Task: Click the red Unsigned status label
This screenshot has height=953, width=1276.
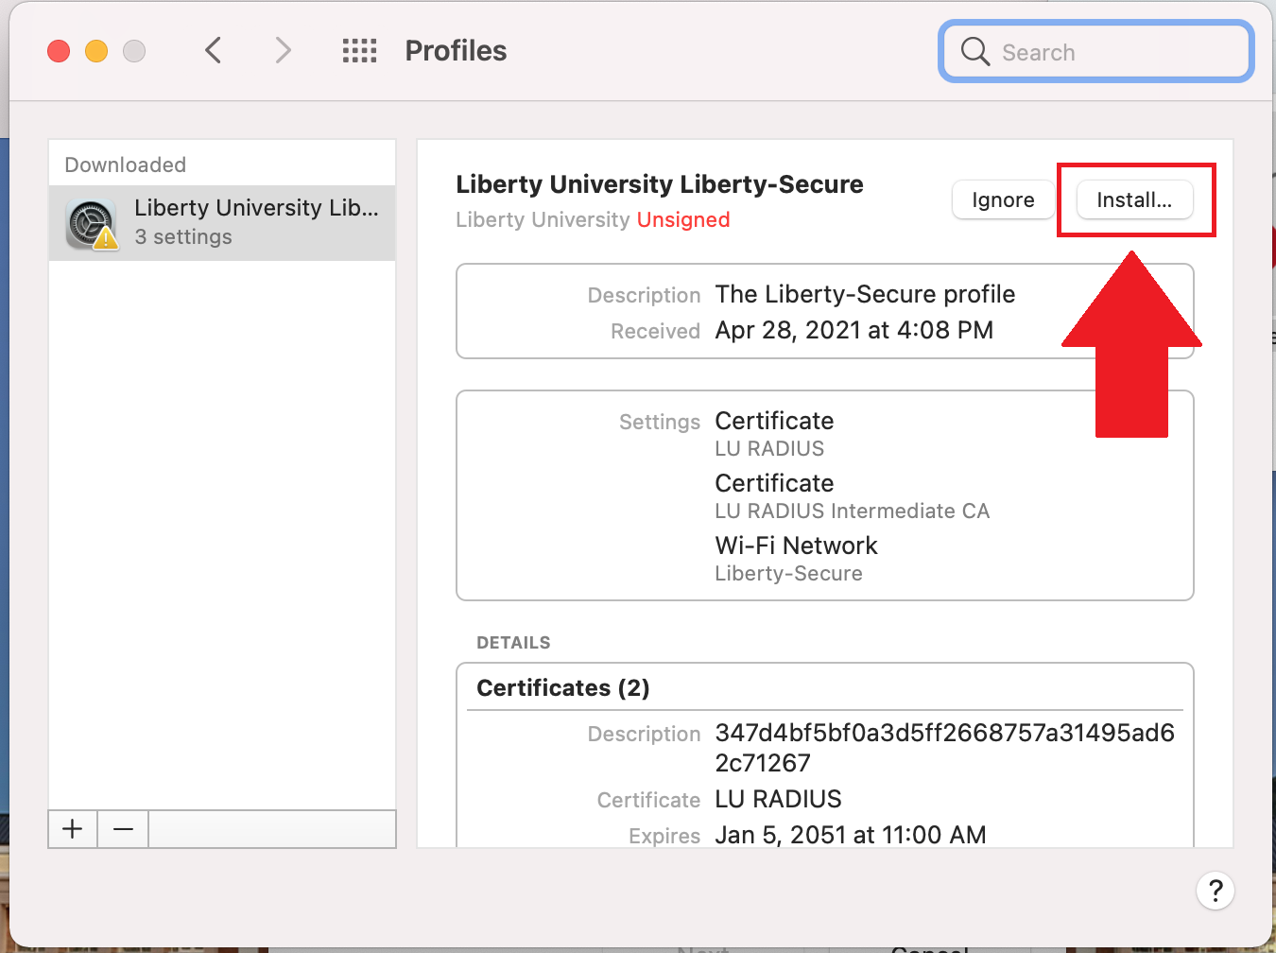Action: 682,219
